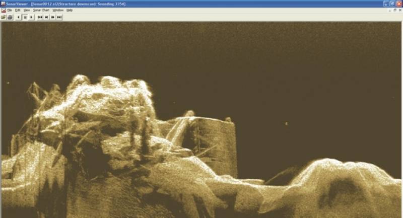
Task: Open the Sonar Chart menu
Action: click(41, 10)
